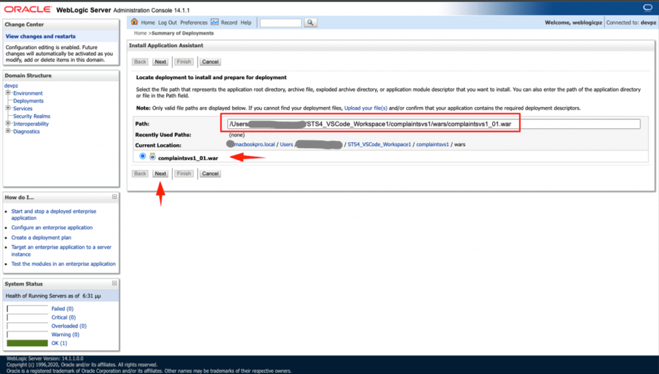Open Security Realms in Domain Structure
Image resolution: width=659 pixels, height=374 pixels.
tap(32, 116)
